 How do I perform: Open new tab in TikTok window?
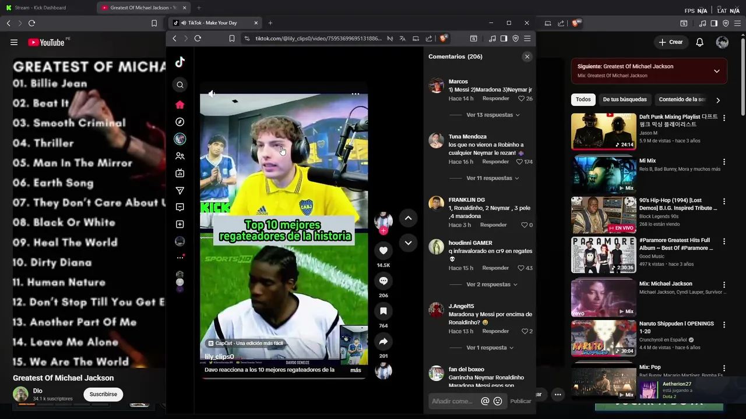[x=270, y=23]
